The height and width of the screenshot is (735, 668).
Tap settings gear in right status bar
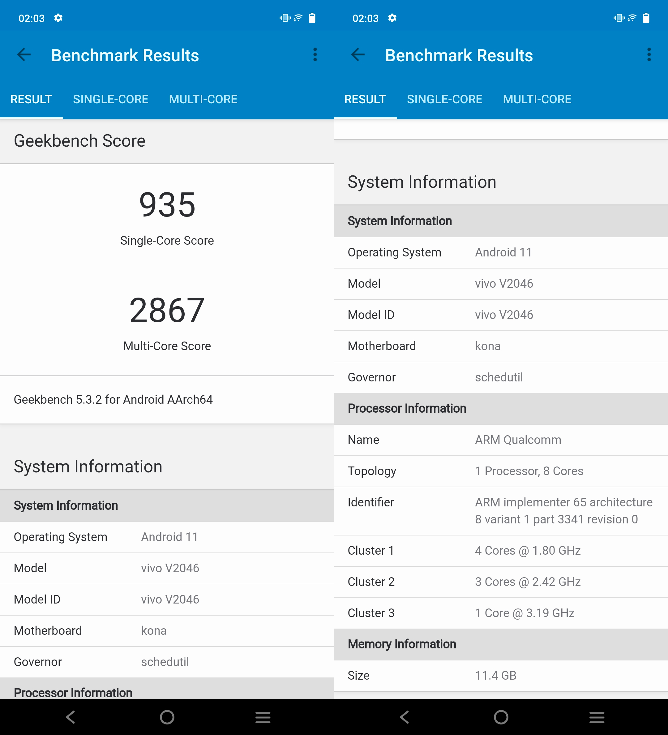pyautogui.click(x=392, y=18)
